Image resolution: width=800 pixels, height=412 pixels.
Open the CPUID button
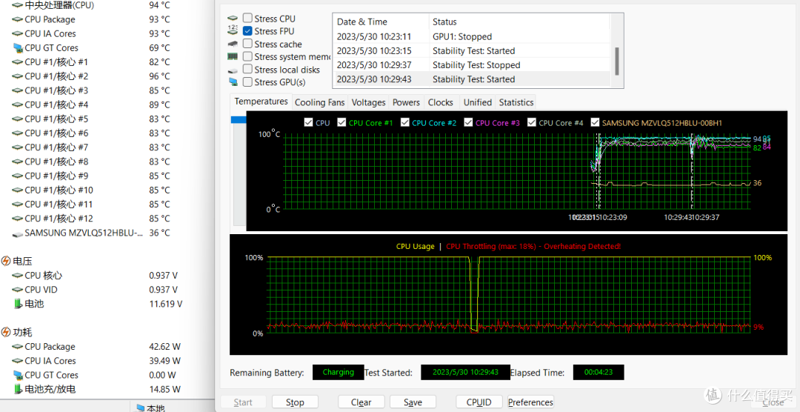click(x=479, y=402)
